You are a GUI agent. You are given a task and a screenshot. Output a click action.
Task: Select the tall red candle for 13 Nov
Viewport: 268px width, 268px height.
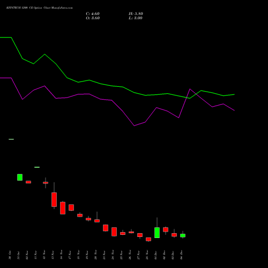(54, 199)
